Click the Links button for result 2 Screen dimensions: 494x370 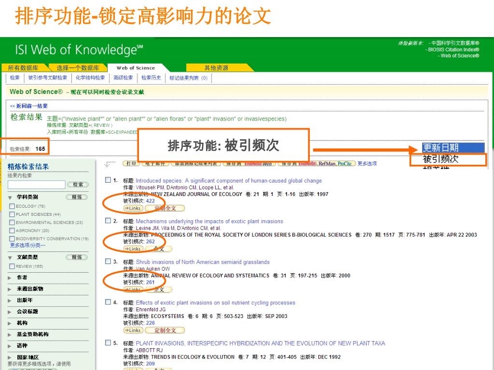[x=133, y=249]
